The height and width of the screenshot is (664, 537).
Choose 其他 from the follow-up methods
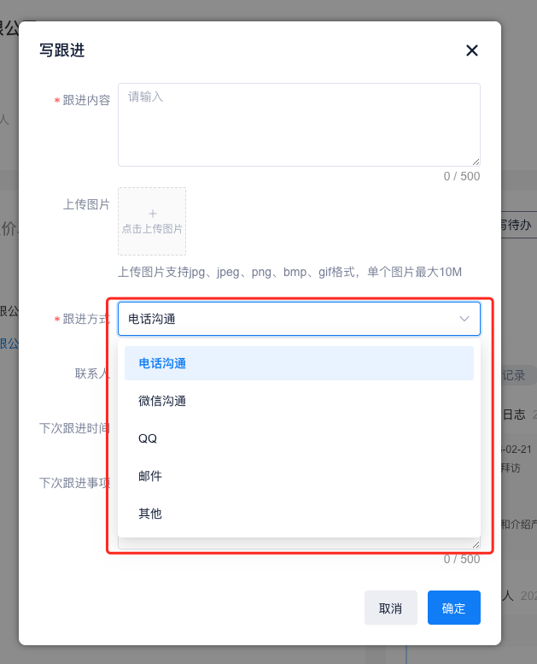[299, 514]
